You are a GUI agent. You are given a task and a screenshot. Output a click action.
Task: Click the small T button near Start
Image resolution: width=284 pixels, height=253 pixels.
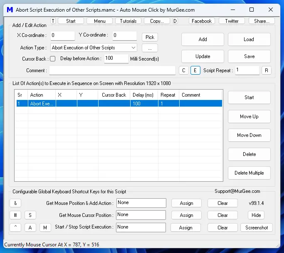53,21
